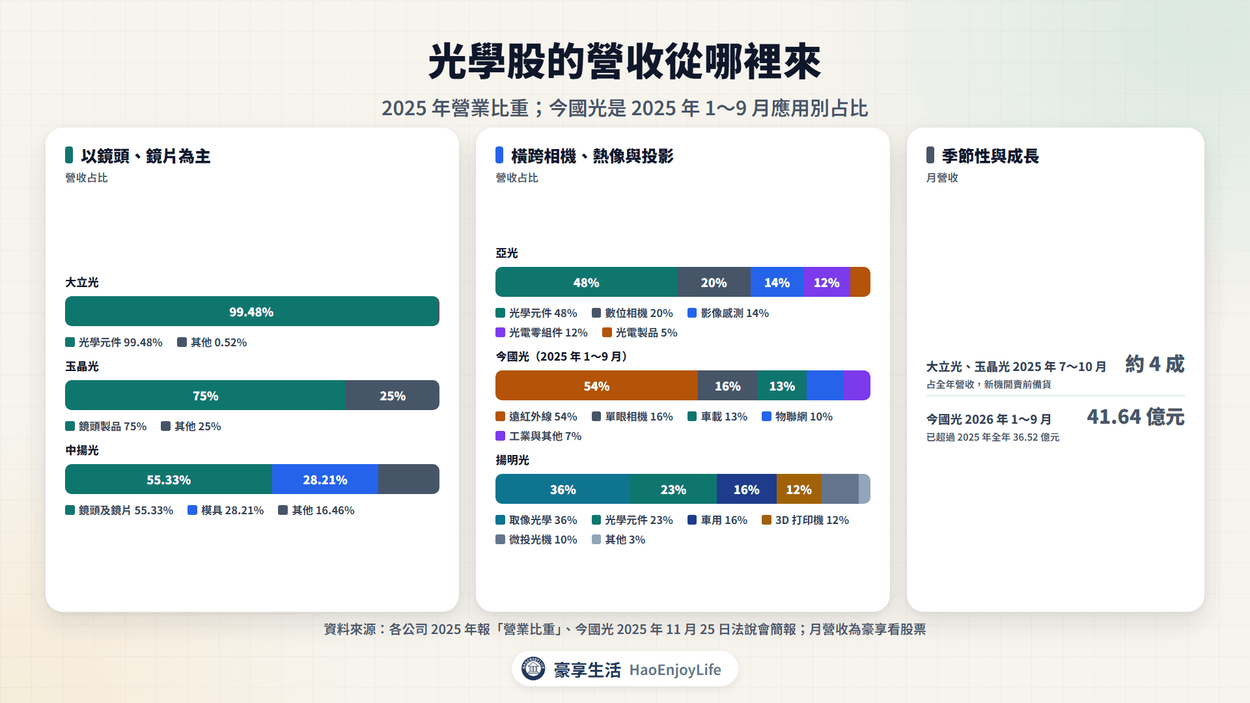Click the 中揚光 55.33% bar segment
Image resolution: width=1250 pixels, height=703 pixels.
click(169, 479)
